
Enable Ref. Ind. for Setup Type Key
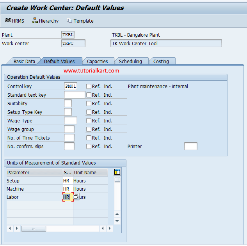[x=89, y=112]
